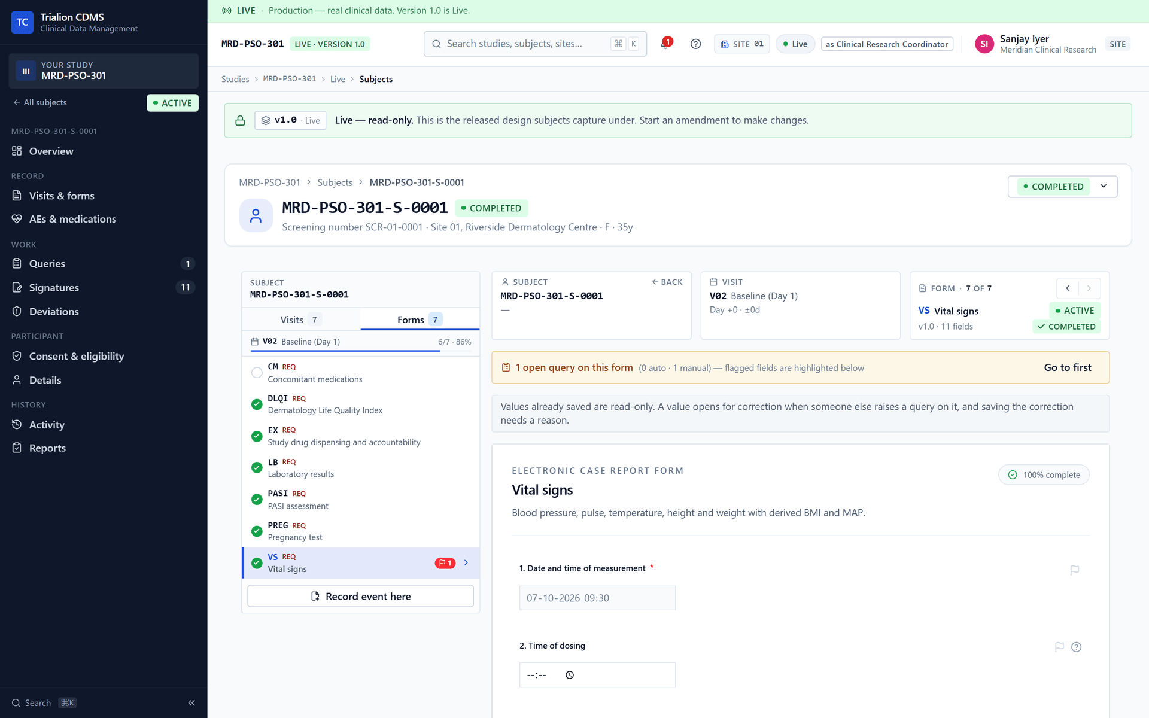Open the clock picker in Time of dosing
This screenshot has height=718, width=1149.
tap(570, 675)
